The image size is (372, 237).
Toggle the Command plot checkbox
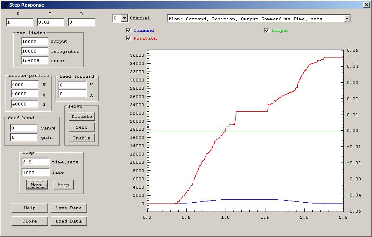coord(129,31)
